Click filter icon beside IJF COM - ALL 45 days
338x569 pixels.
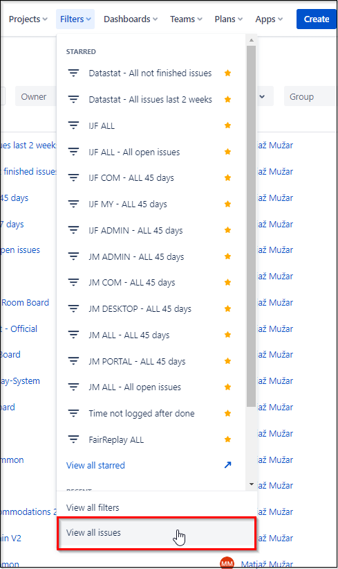(x=73, y=178)
